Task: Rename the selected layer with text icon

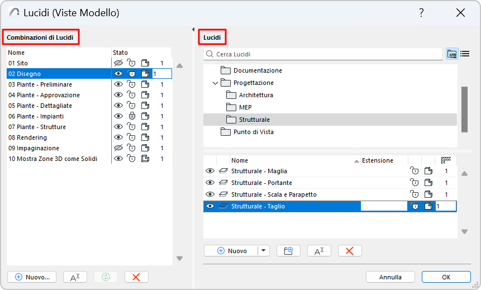Action: [x=319, y=251]
